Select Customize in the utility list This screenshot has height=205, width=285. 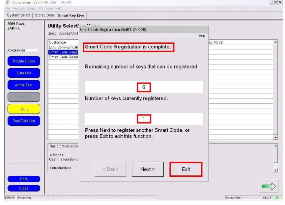[63, 42]
